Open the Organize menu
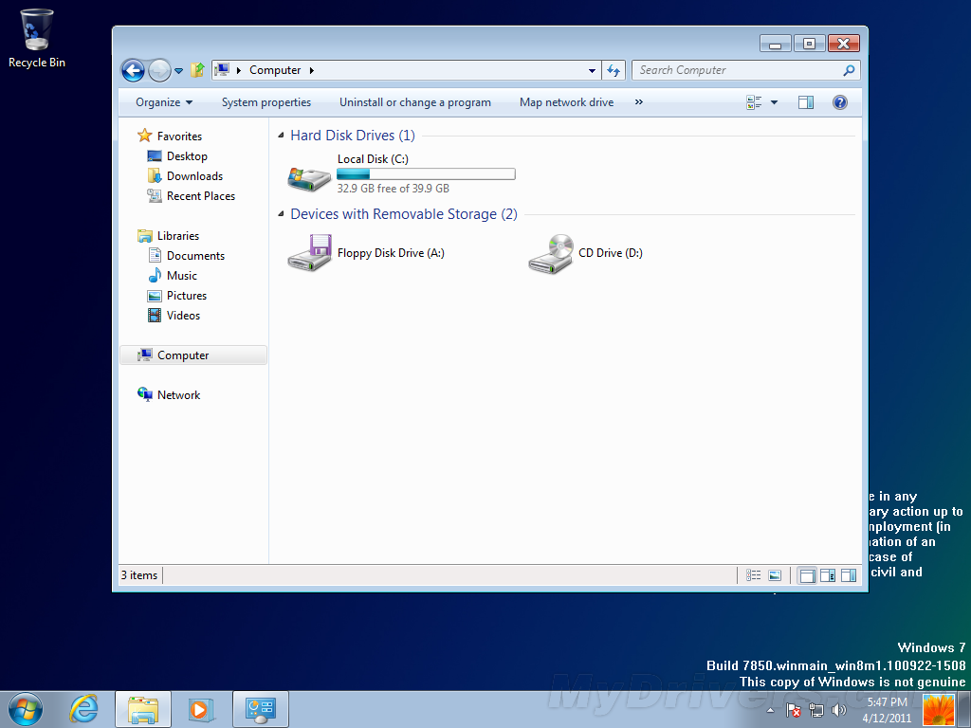 [x=164, y=102]
